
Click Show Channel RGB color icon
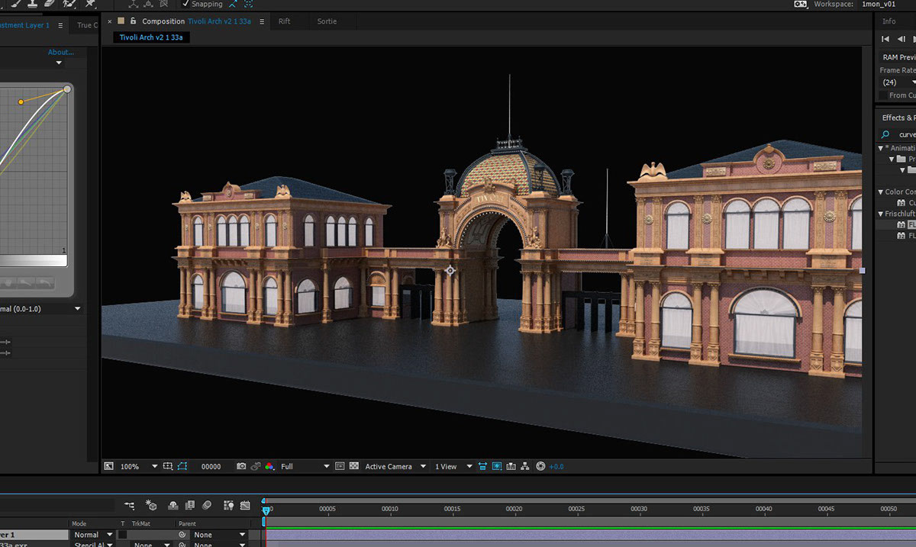point(269,466)
